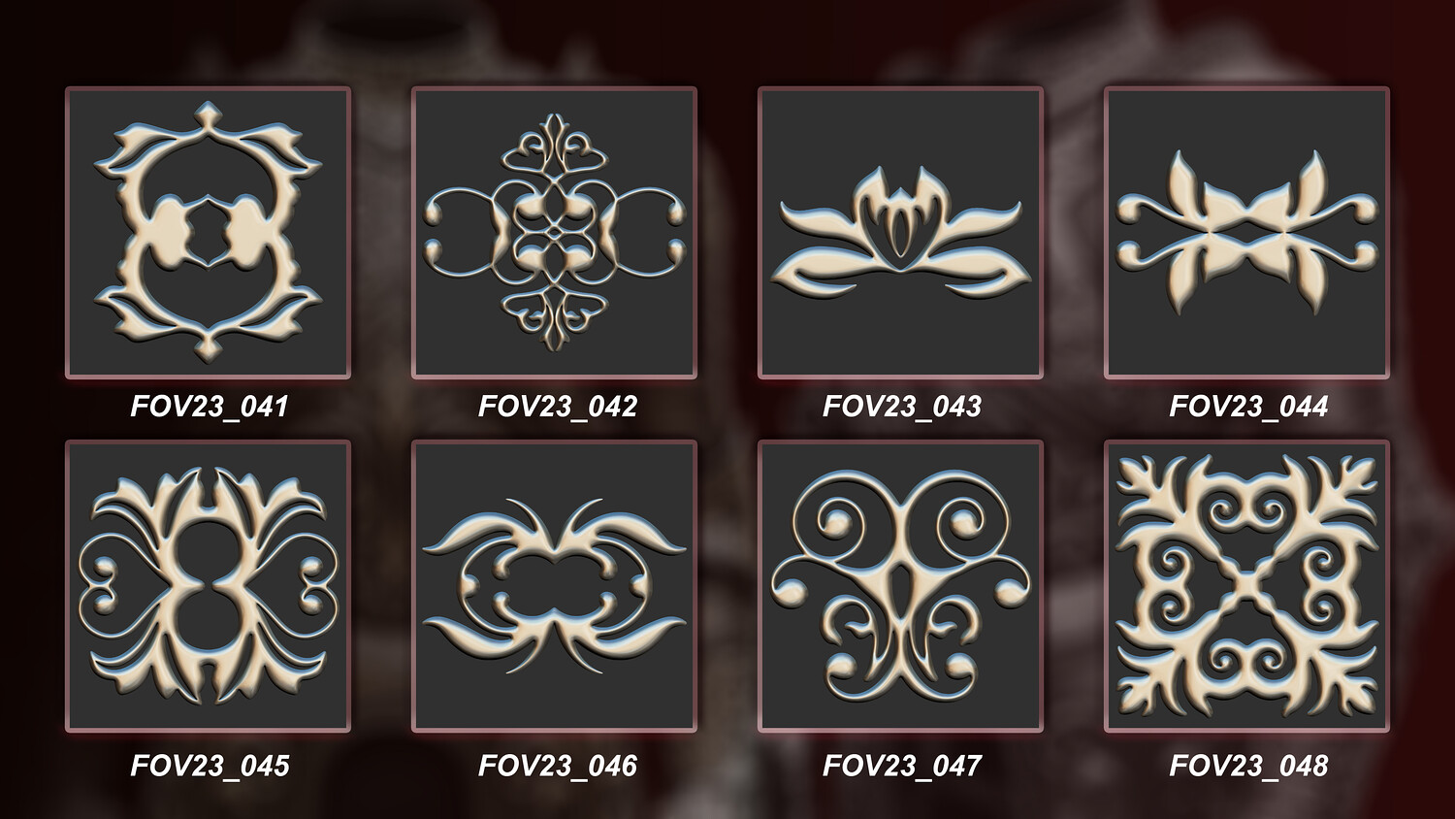Pick the FOV23_047 spiral heart ornament tile
This screenshot has height=819, width=1455.
[900, 586]
